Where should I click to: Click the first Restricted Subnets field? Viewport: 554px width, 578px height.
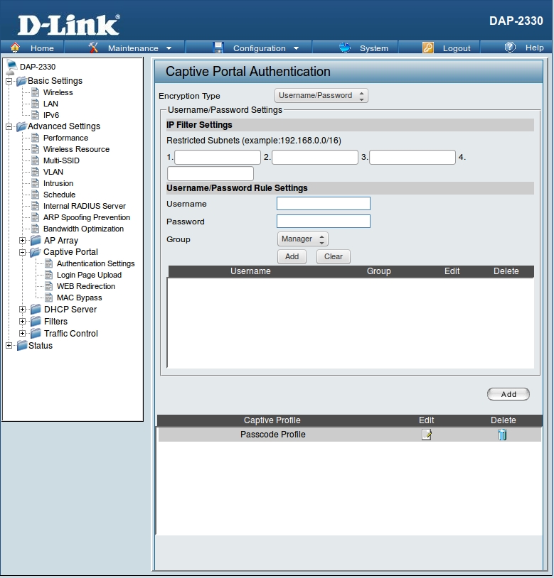(x=218, y=158)
